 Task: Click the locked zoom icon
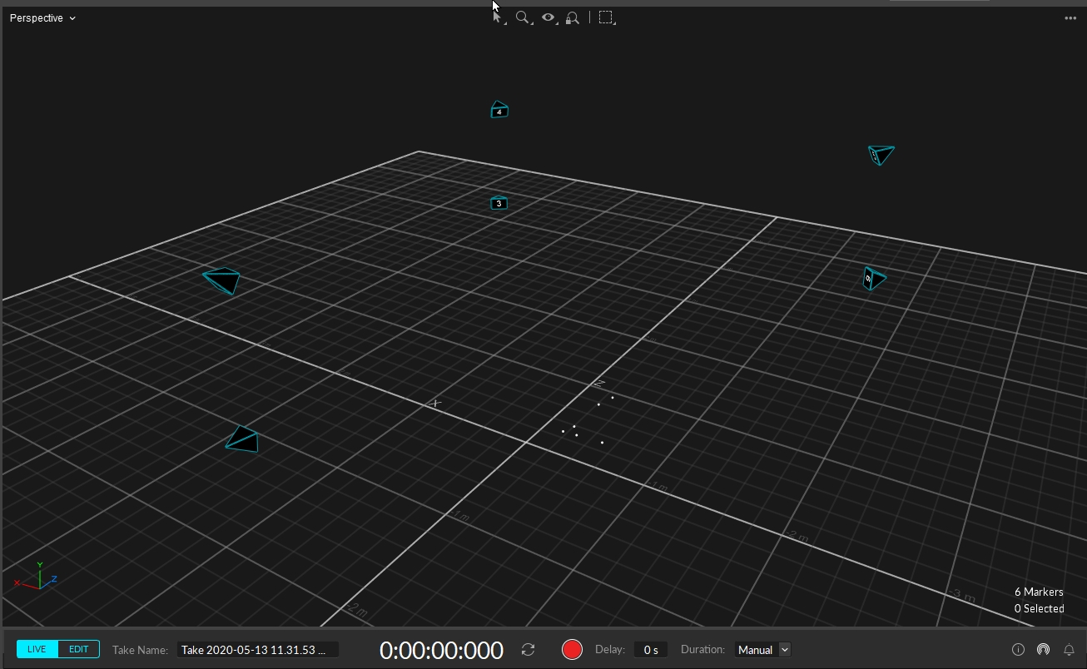tap(573, 17)
